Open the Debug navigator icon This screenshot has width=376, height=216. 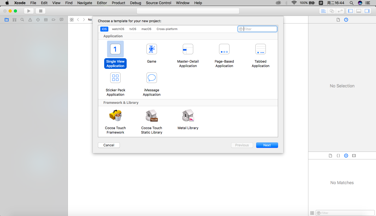(x=46, y=20)
